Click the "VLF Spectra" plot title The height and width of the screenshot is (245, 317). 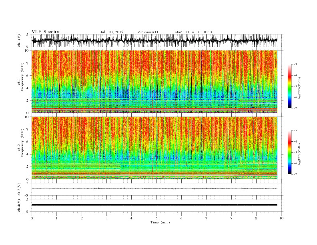coord(45,32)
